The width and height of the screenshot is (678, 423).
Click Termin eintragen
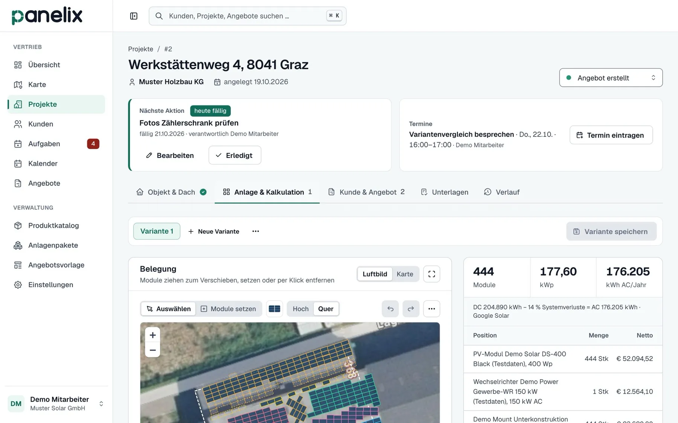(611, 135)
